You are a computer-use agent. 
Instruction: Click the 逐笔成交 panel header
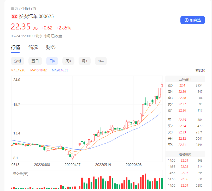(185, 154)
